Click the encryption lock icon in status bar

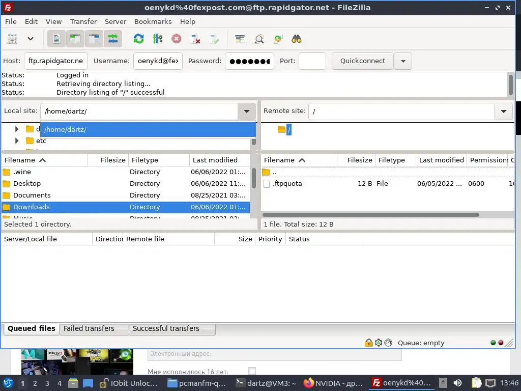point(368,343)
